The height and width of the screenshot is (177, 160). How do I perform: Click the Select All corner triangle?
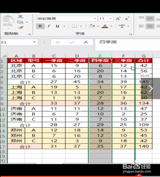point(4,56)
